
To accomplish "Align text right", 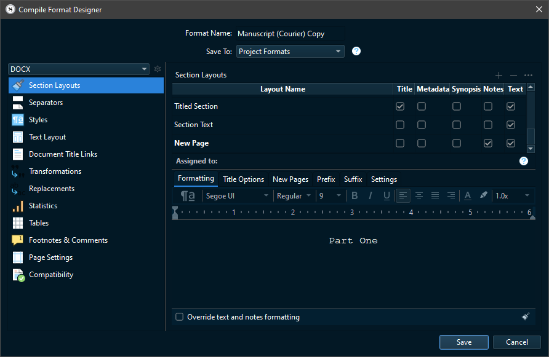I will tap(451, 196).
